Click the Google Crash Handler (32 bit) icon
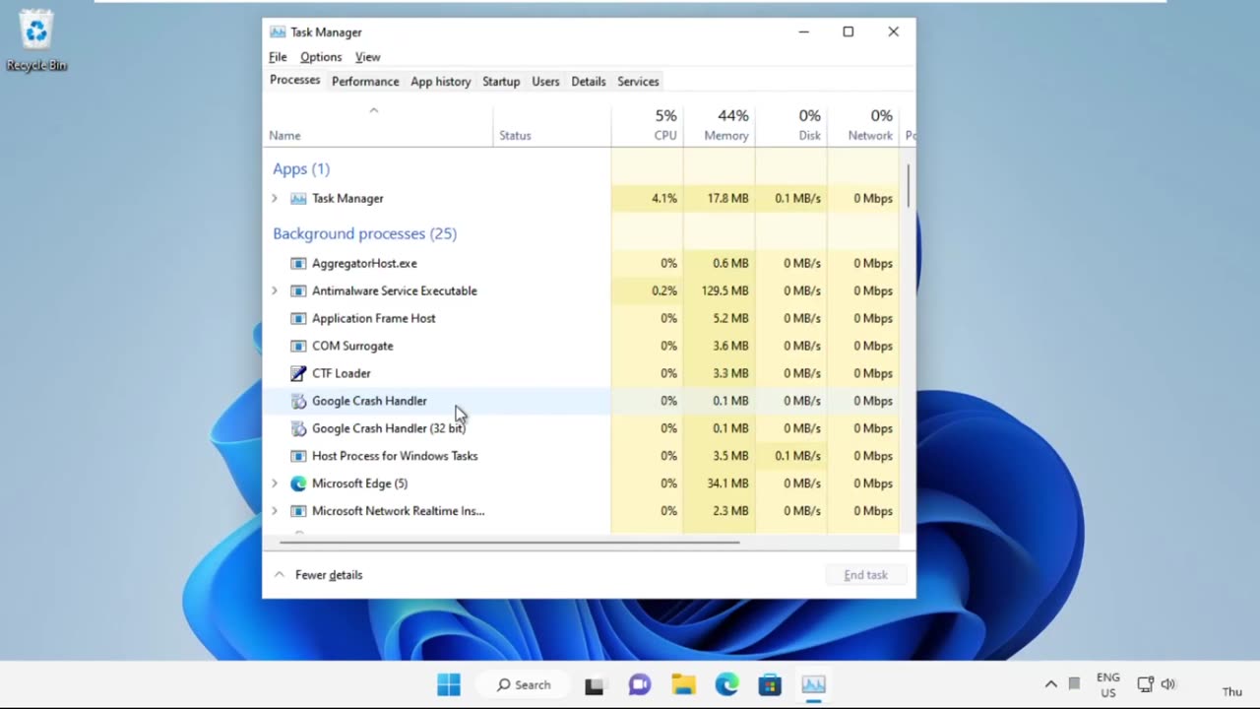Screen dimensions: 1260x709 click(x=298, y=428)
